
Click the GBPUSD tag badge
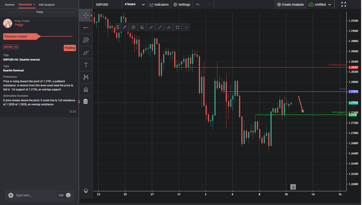8,47
